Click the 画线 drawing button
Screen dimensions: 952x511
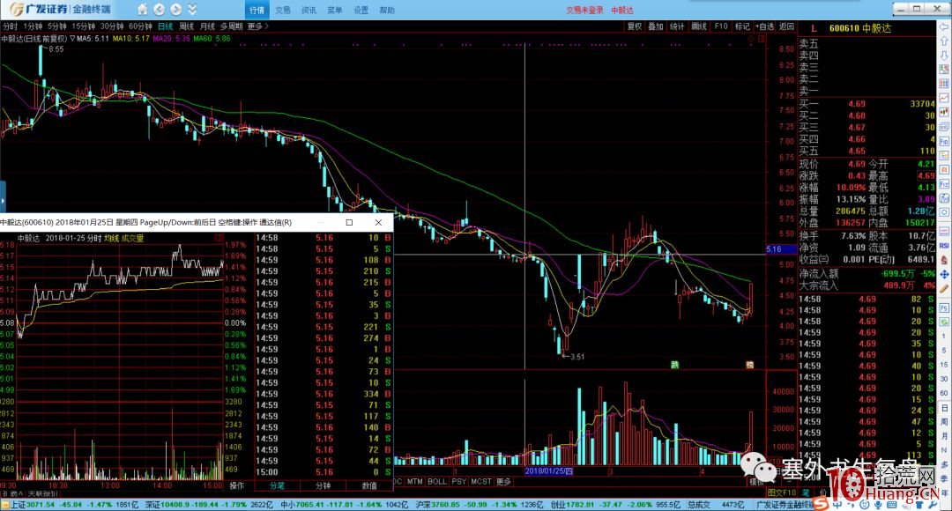point(699,26)
